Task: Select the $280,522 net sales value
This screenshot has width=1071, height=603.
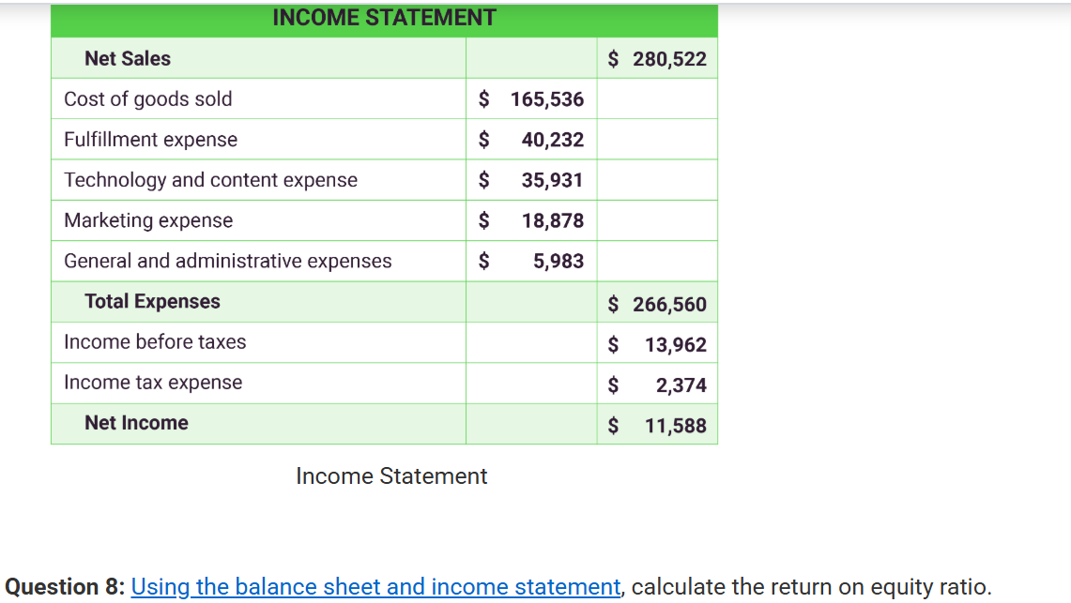Action: [x=657, y=59]
